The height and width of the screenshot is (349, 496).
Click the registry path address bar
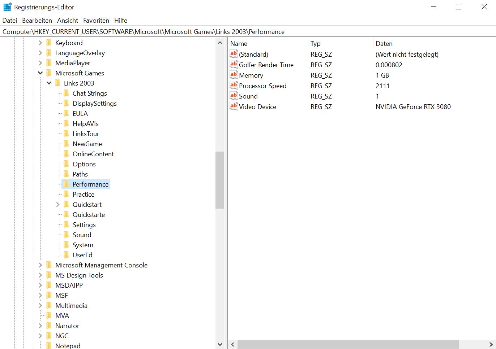248,32
